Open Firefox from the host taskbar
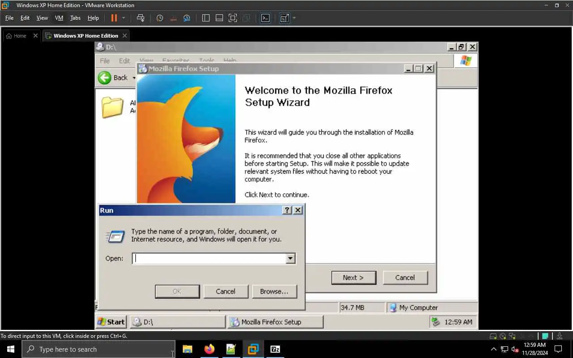 pos(209,349)
